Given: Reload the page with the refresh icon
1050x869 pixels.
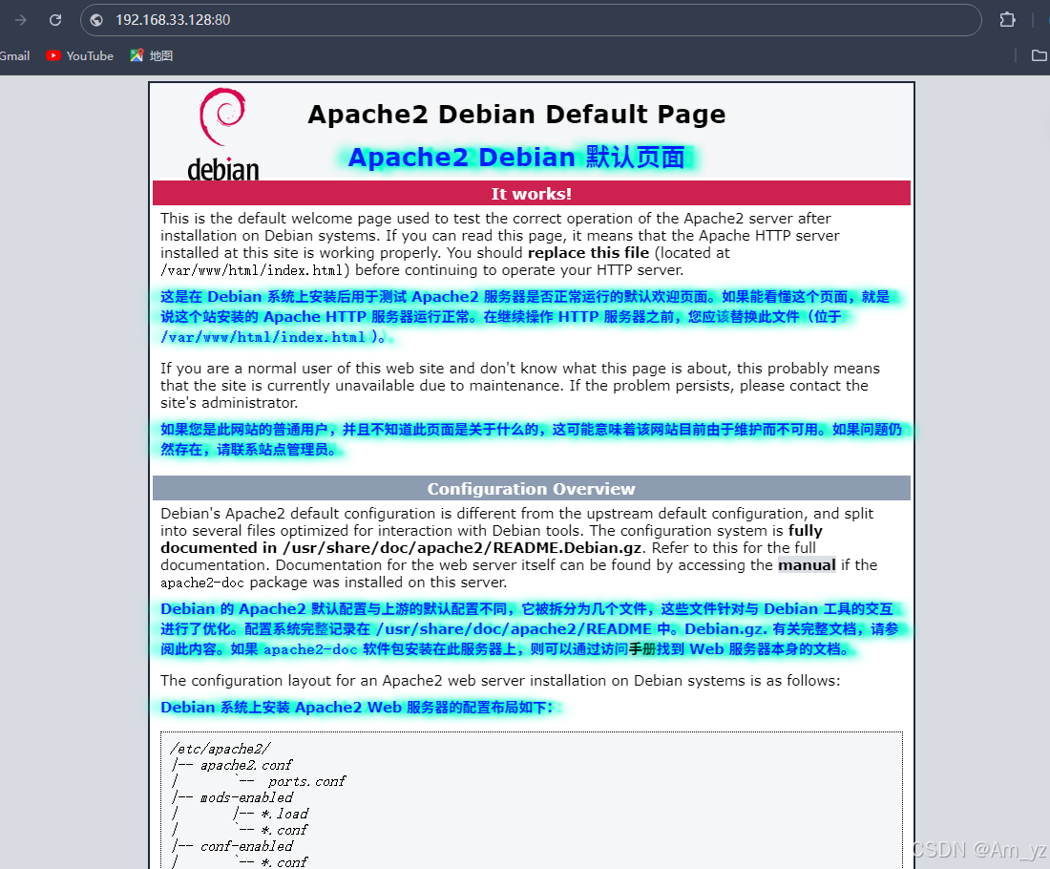Looking at the screenshot, I should coord(55,20).
